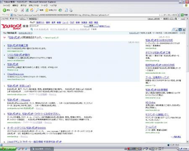The image size is (189, 151).
Task: Open the お気に入り (Favorites) menu
Action: 34,5
